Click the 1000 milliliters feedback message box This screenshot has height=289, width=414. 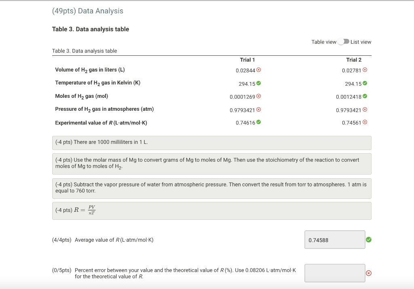tap(211, 142)
